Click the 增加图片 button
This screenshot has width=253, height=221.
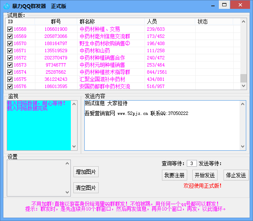pos(86,172)
